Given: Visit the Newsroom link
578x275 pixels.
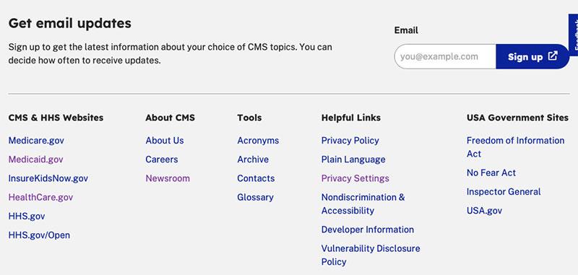Looking at the screenshot, I should point(168,178).
